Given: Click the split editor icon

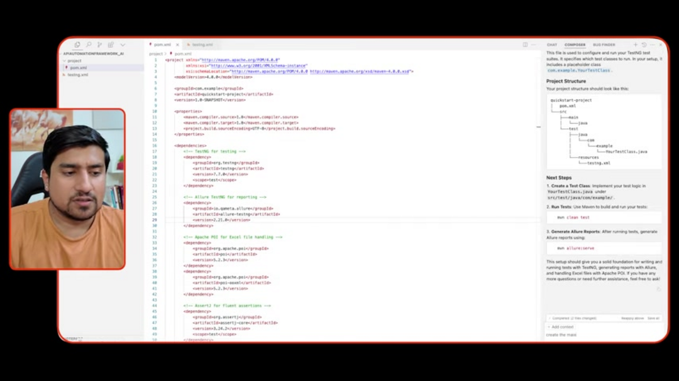Looking at the screenshot, I should tap(525, 45).
